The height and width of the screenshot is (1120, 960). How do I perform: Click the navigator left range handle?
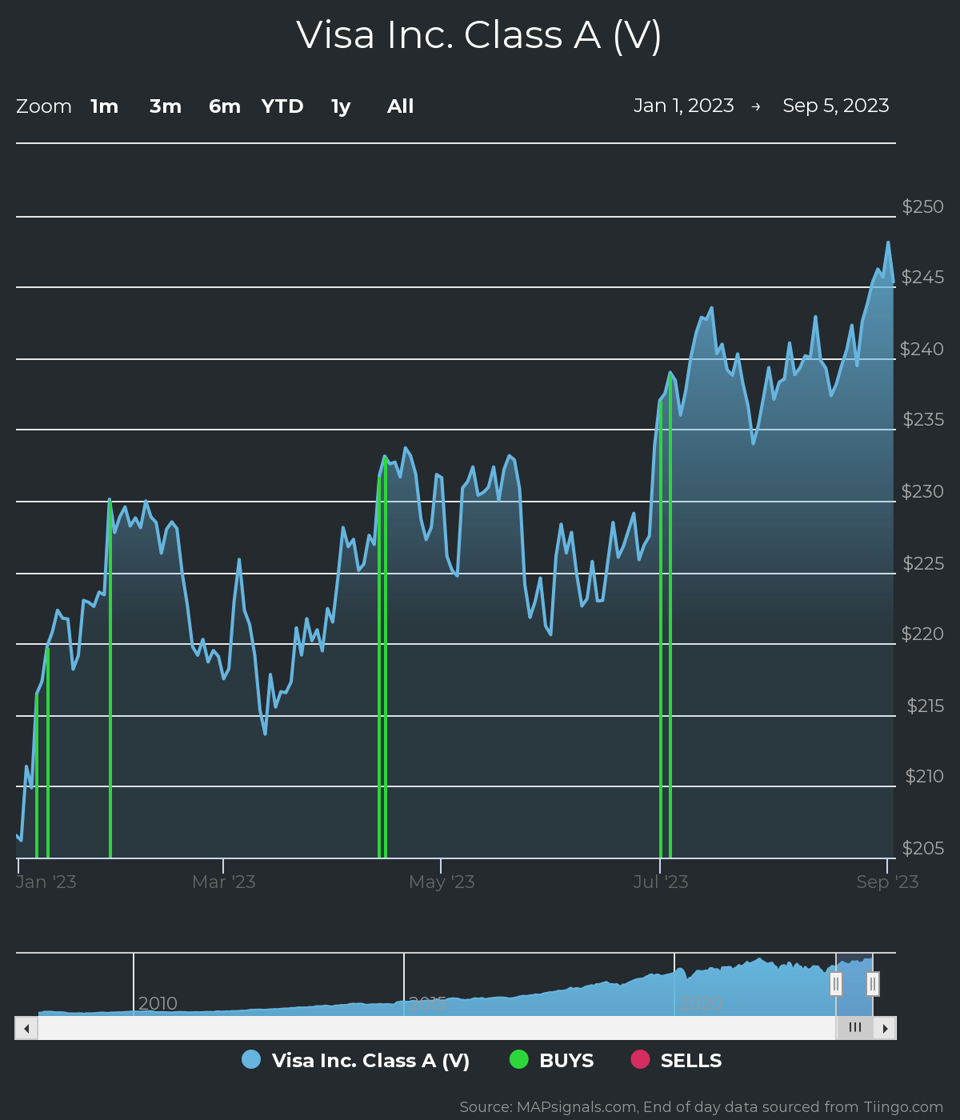(x=836, y=984)
